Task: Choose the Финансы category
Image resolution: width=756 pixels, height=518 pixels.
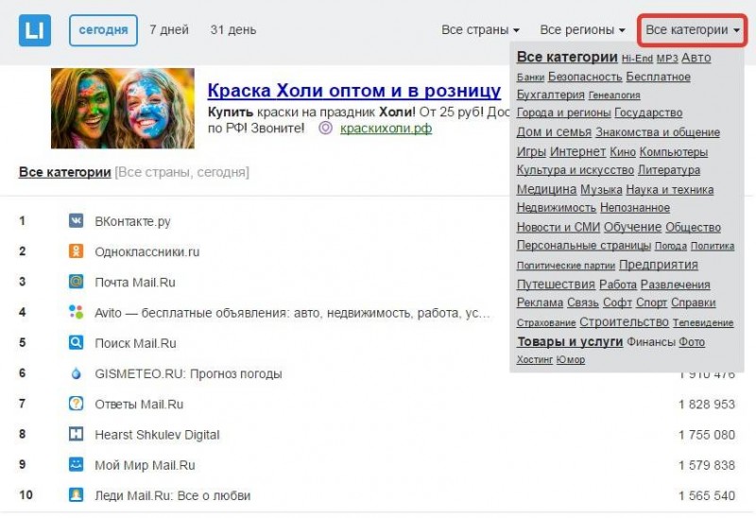Action: click(x=651, y=342)
